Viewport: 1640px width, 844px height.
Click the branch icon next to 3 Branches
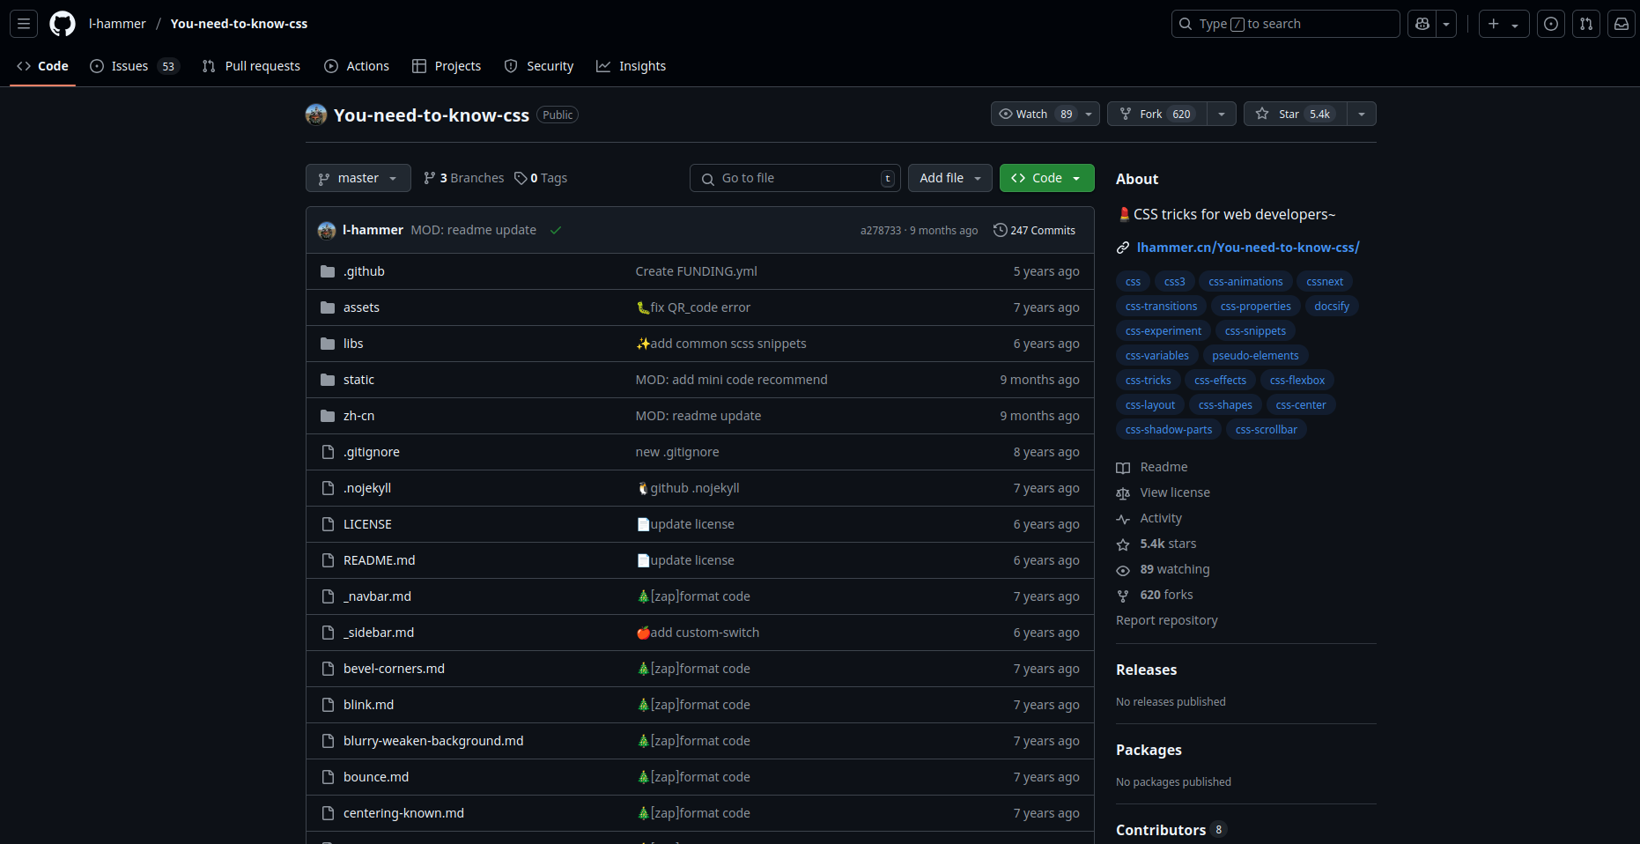[x=430, y=178]
